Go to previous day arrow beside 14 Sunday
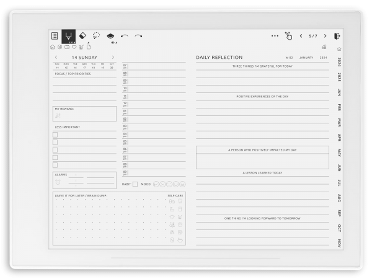This screenshot has height=279, width=372. pos(56,58)
